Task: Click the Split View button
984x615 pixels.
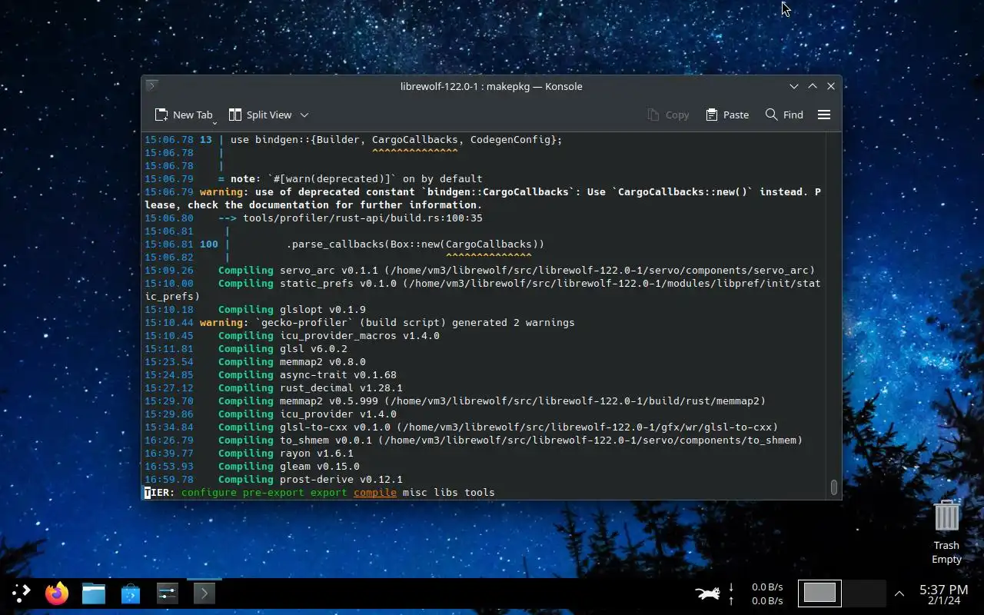Action: coord(260,115)
